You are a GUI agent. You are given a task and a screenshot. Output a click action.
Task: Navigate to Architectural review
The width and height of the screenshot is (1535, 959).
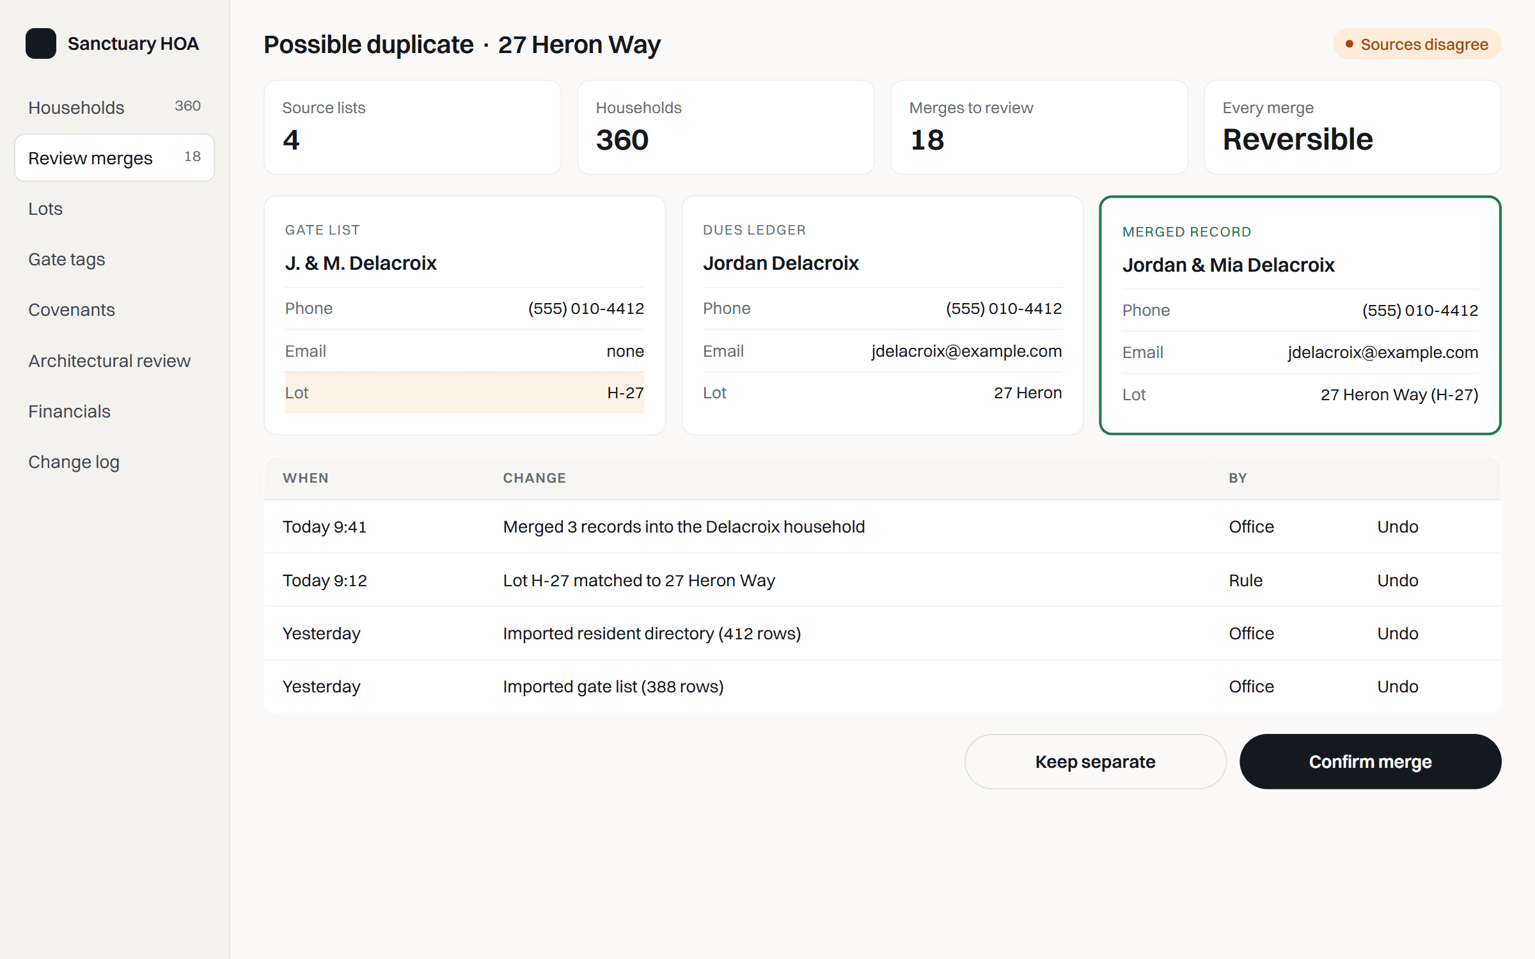pos(114,361)
